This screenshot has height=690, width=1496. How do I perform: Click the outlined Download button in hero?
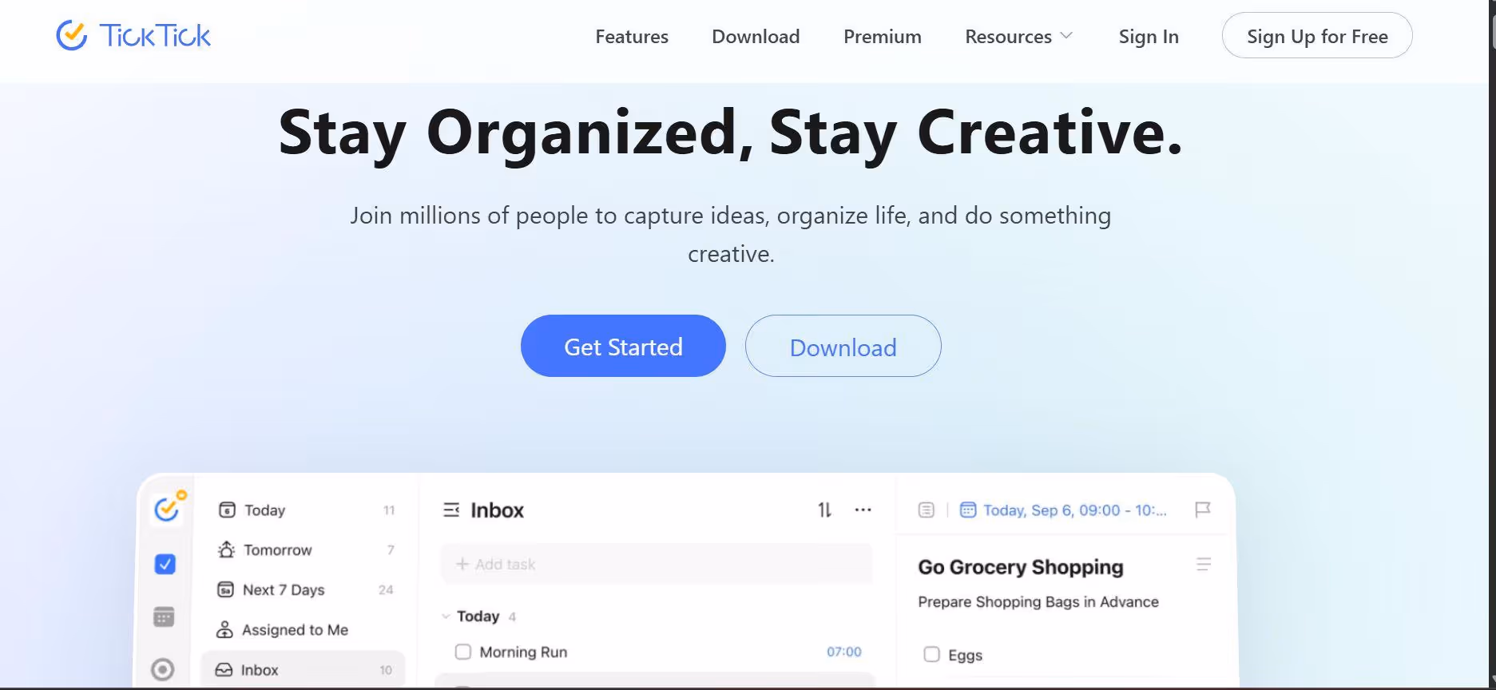[843, 346]
